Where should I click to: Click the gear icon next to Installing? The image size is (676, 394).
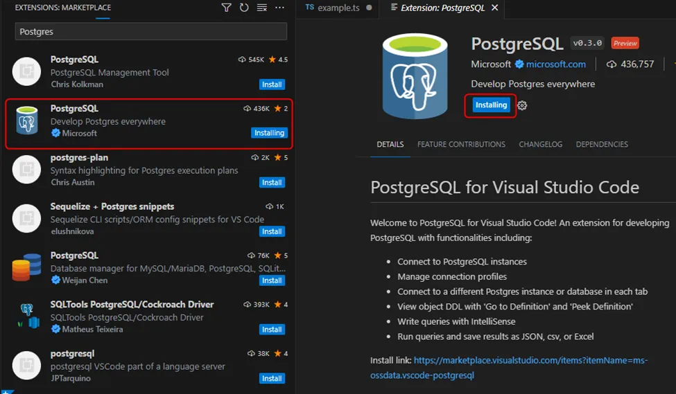[523, 105]
